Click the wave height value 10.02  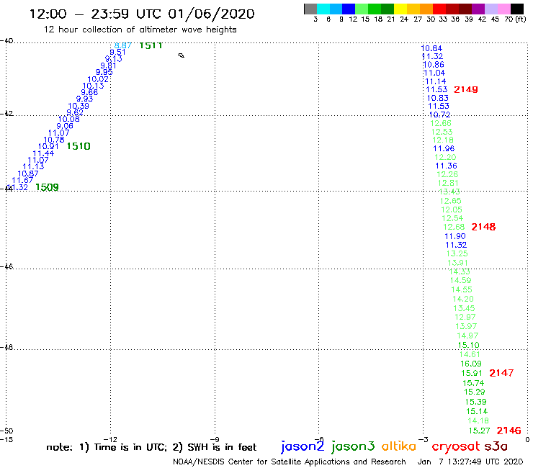pyautogui.click(x=98, y=79)
